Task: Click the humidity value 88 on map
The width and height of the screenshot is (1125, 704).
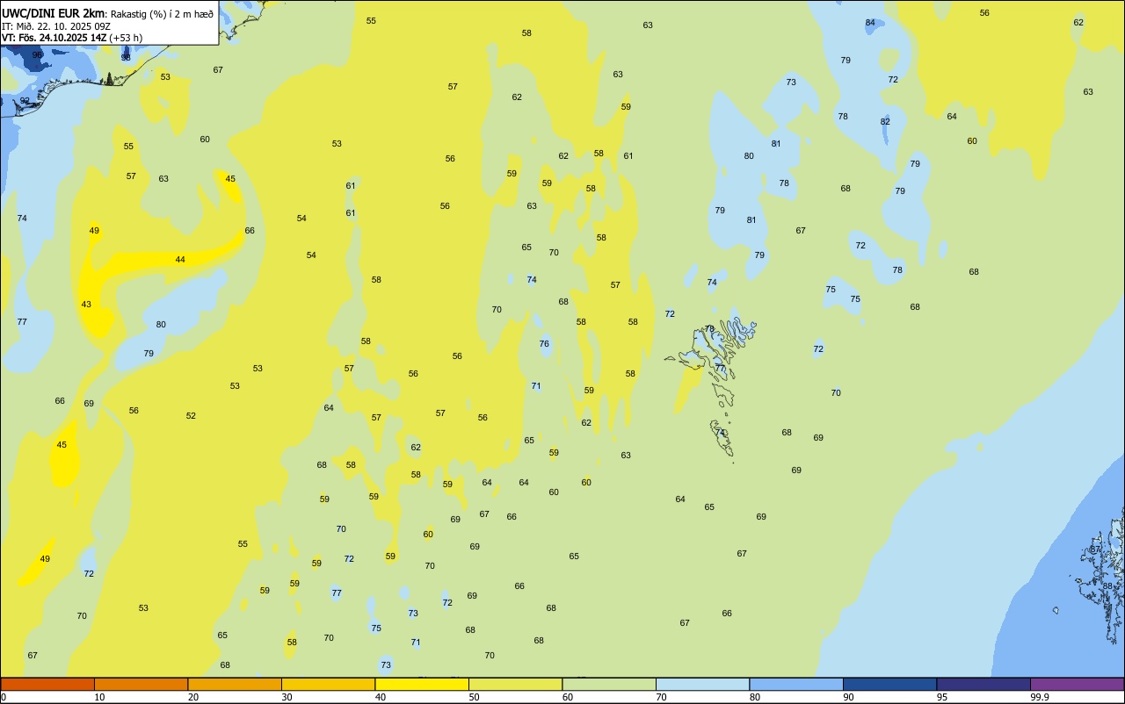Action: coord(1107,586)
